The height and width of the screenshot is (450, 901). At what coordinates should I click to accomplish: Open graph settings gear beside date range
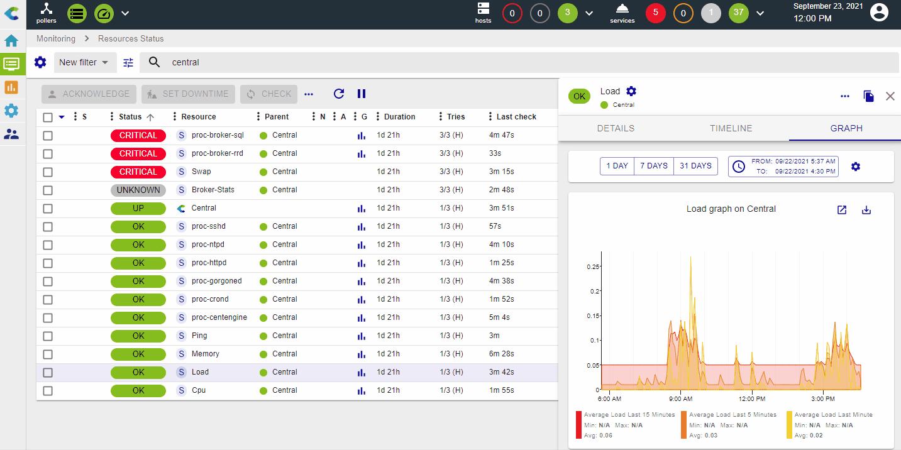[855, 167]
